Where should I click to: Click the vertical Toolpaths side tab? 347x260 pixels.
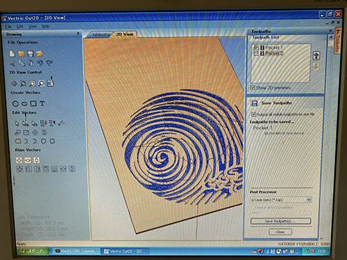click(338, 41)
